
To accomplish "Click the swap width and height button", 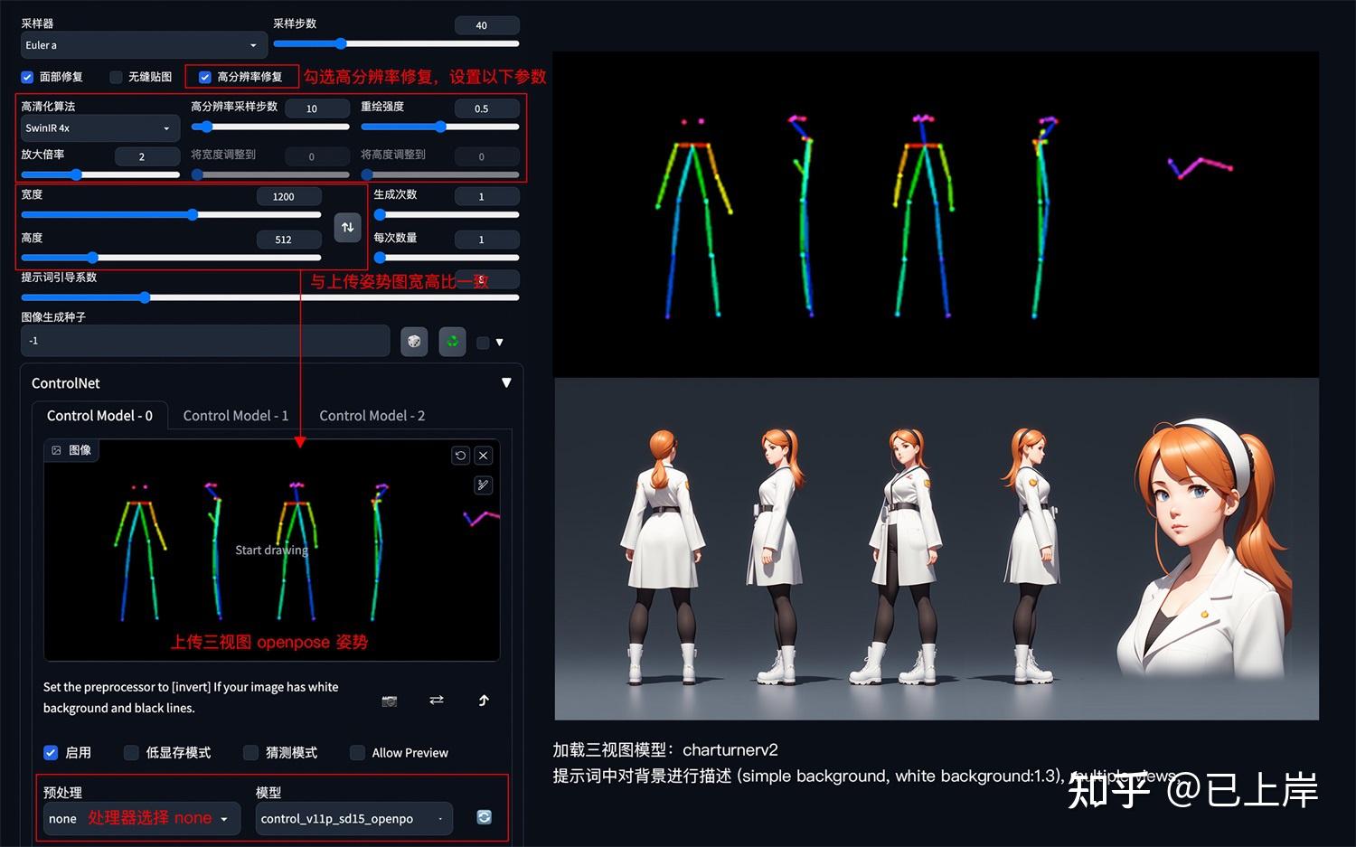I will 348,227.
